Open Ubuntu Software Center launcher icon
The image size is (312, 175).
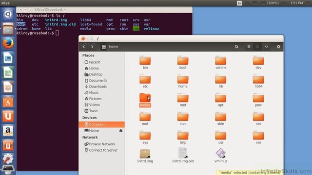[x=8, y=102]
